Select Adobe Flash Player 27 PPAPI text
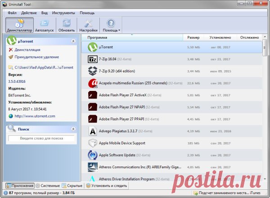Viewport: 270px width, 198px height. 121,119
